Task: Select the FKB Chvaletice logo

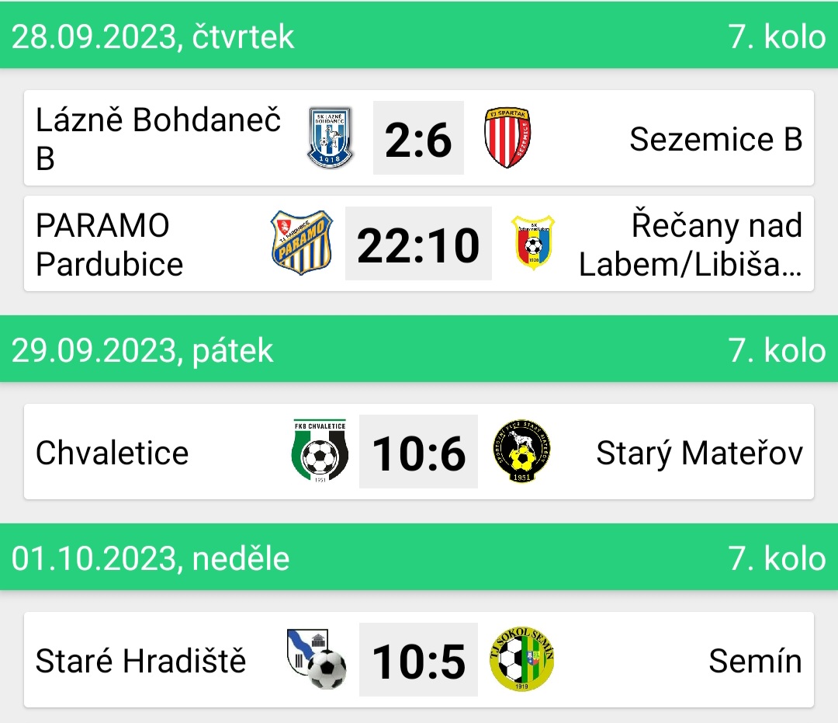Action: (320, 451)
